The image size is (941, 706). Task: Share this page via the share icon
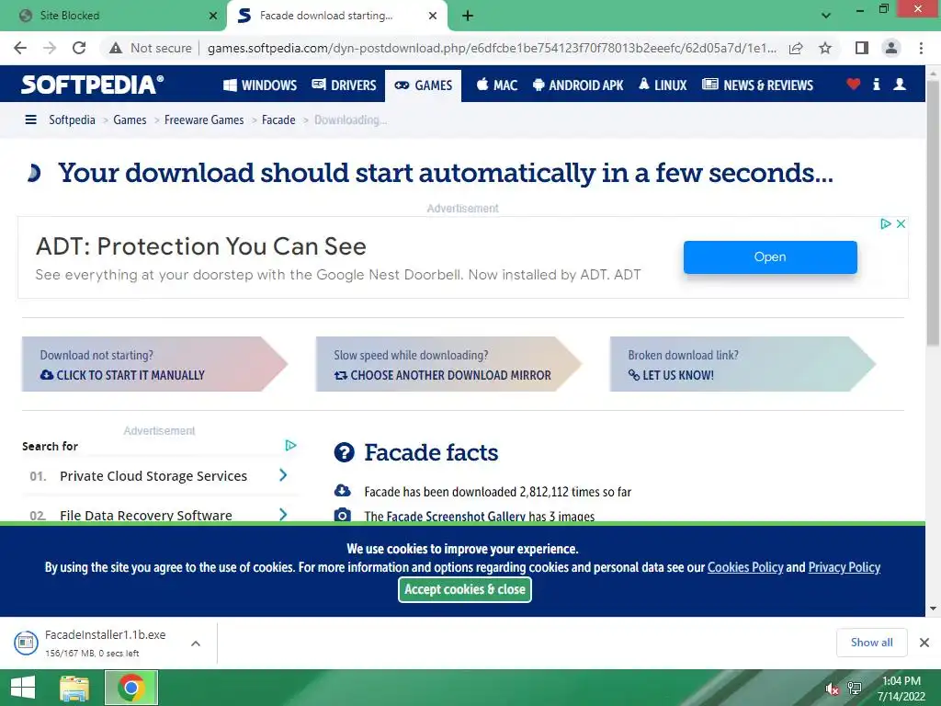tap(796, 48)
